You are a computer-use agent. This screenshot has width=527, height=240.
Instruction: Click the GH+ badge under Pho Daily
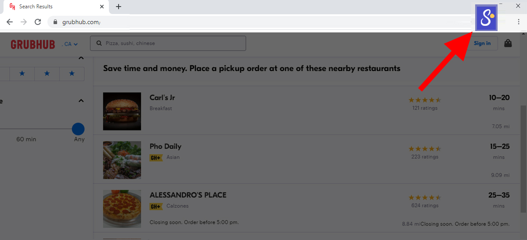point(156,158)
